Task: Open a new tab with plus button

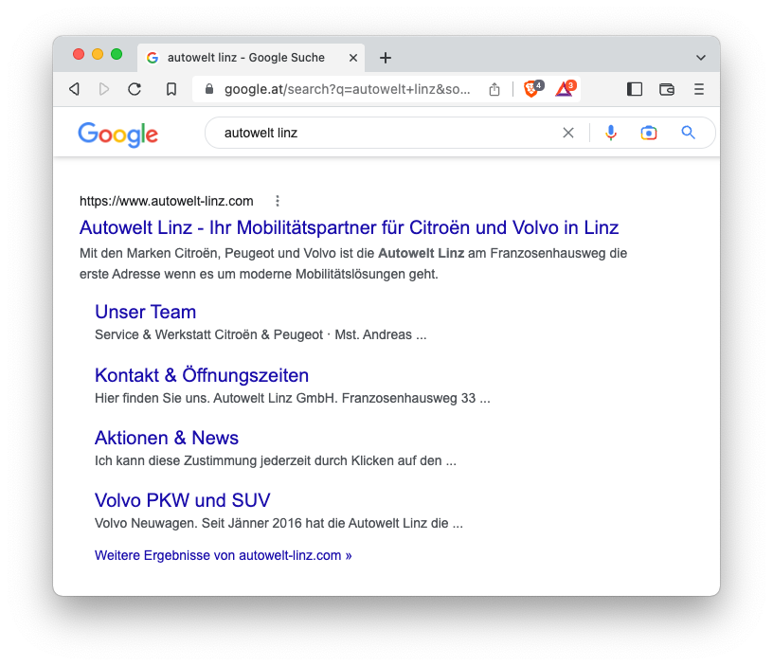Action: [385, 58]
